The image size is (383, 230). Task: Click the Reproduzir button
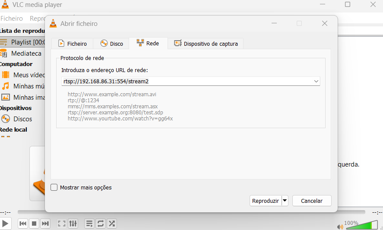[x=265, y=201]
